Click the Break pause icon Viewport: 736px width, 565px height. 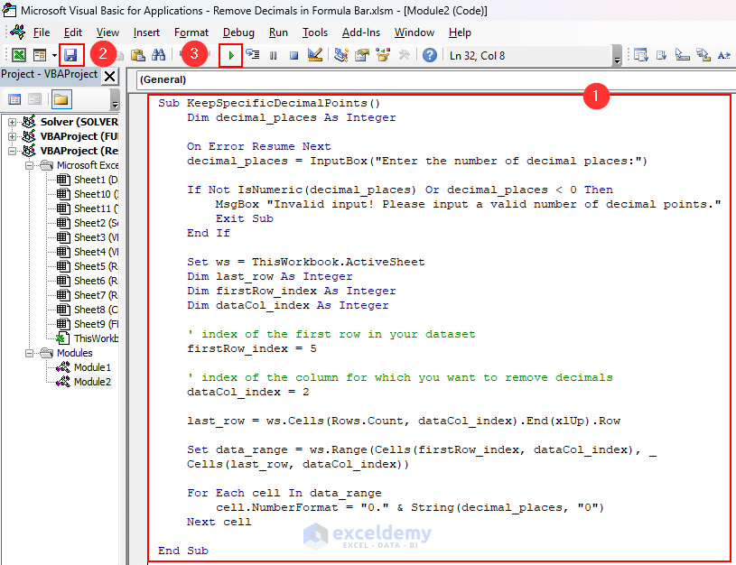click(x=274, y=55)
